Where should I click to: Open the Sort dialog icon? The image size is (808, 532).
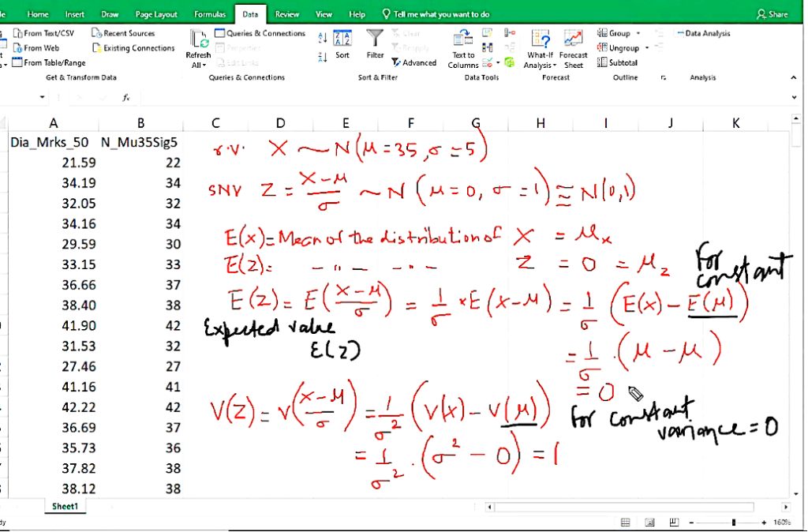coord(342,43)
